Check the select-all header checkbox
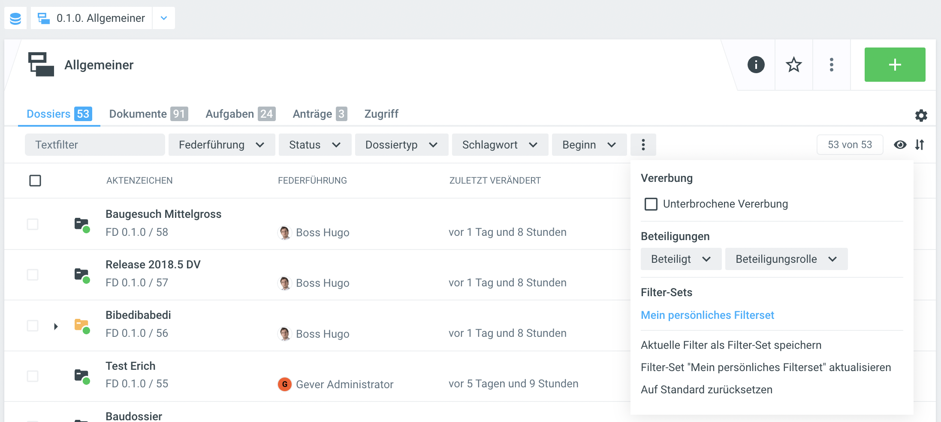Screen dimensions: 941x422 click(35, 181)
